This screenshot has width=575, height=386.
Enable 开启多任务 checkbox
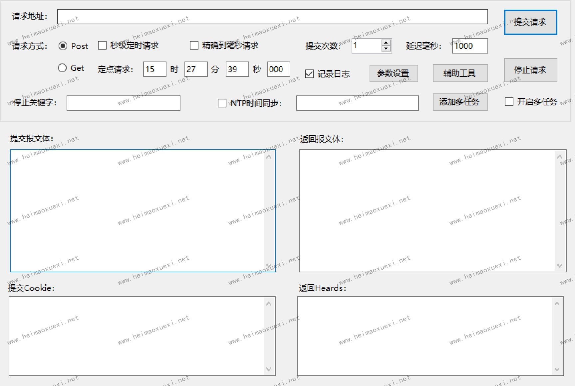(509, 102)
